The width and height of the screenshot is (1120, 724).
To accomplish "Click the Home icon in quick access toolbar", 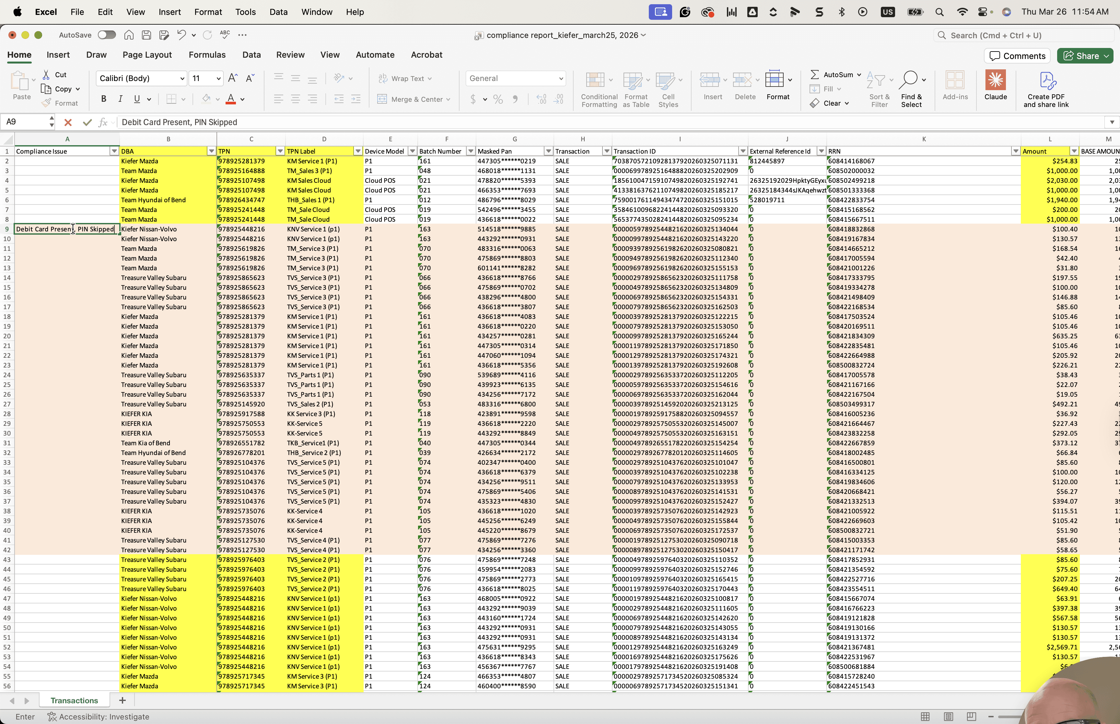I will [129, 35].
